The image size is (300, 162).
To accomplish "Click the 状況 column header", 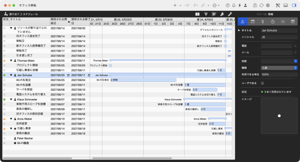I will click(x=6, y=21).
